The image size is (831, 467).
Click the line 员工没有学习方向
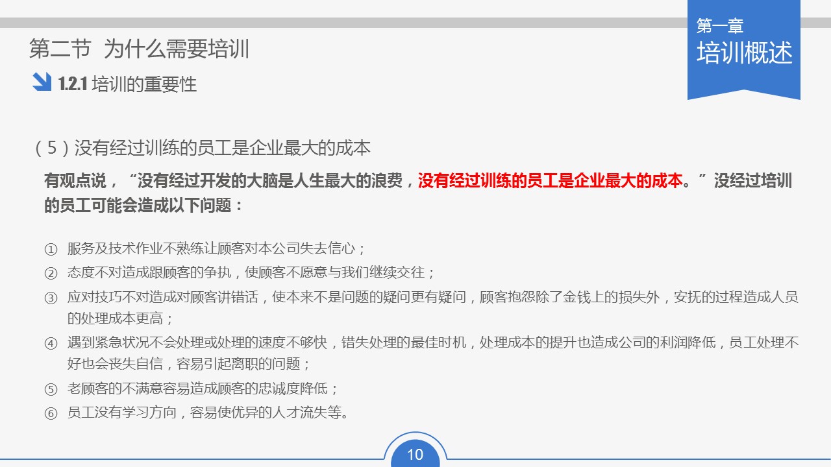pyautogui.click(x=121, y=413)
